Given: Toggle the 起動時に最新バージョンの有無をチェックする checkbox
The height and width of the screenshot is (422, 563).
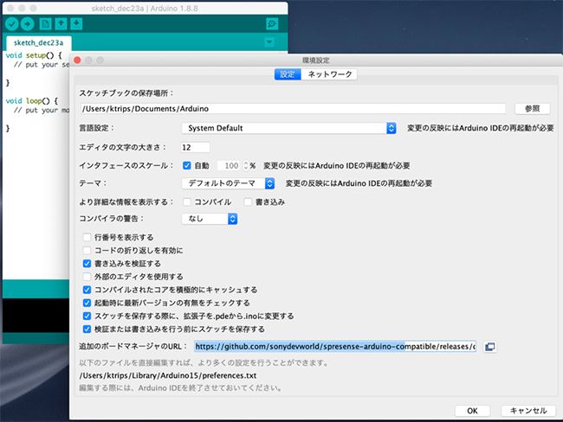Looking at the screenshot, I should 87,303.
